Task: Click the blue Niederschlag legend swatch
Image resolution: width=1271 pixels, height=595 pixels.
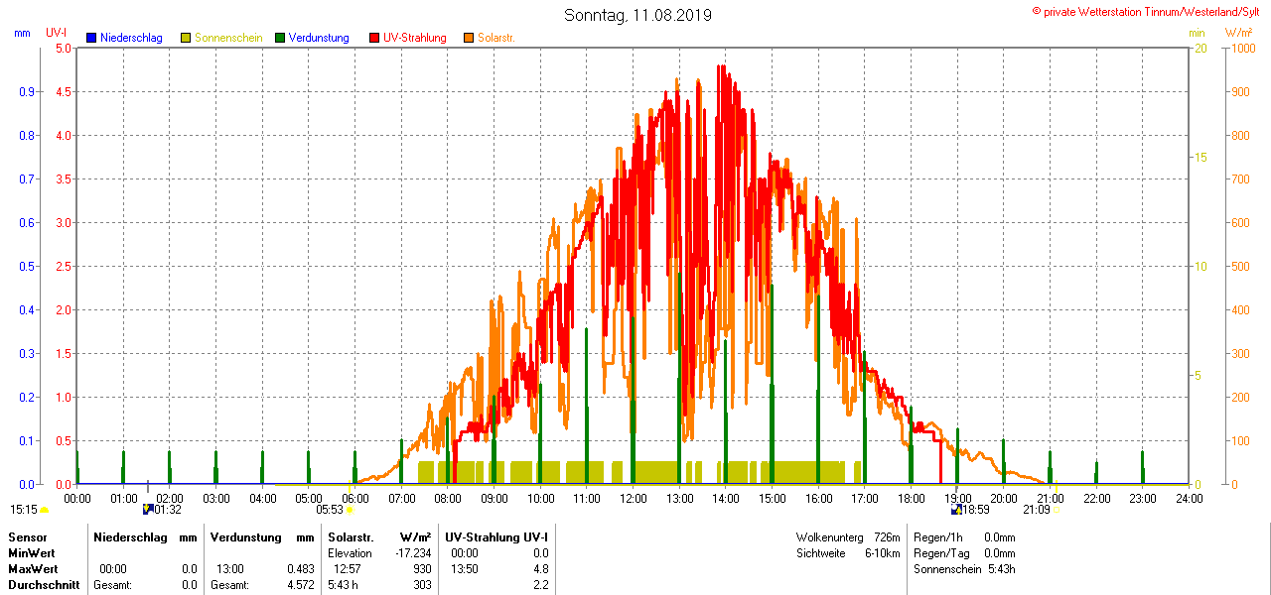Action: [x=91, y=38]
